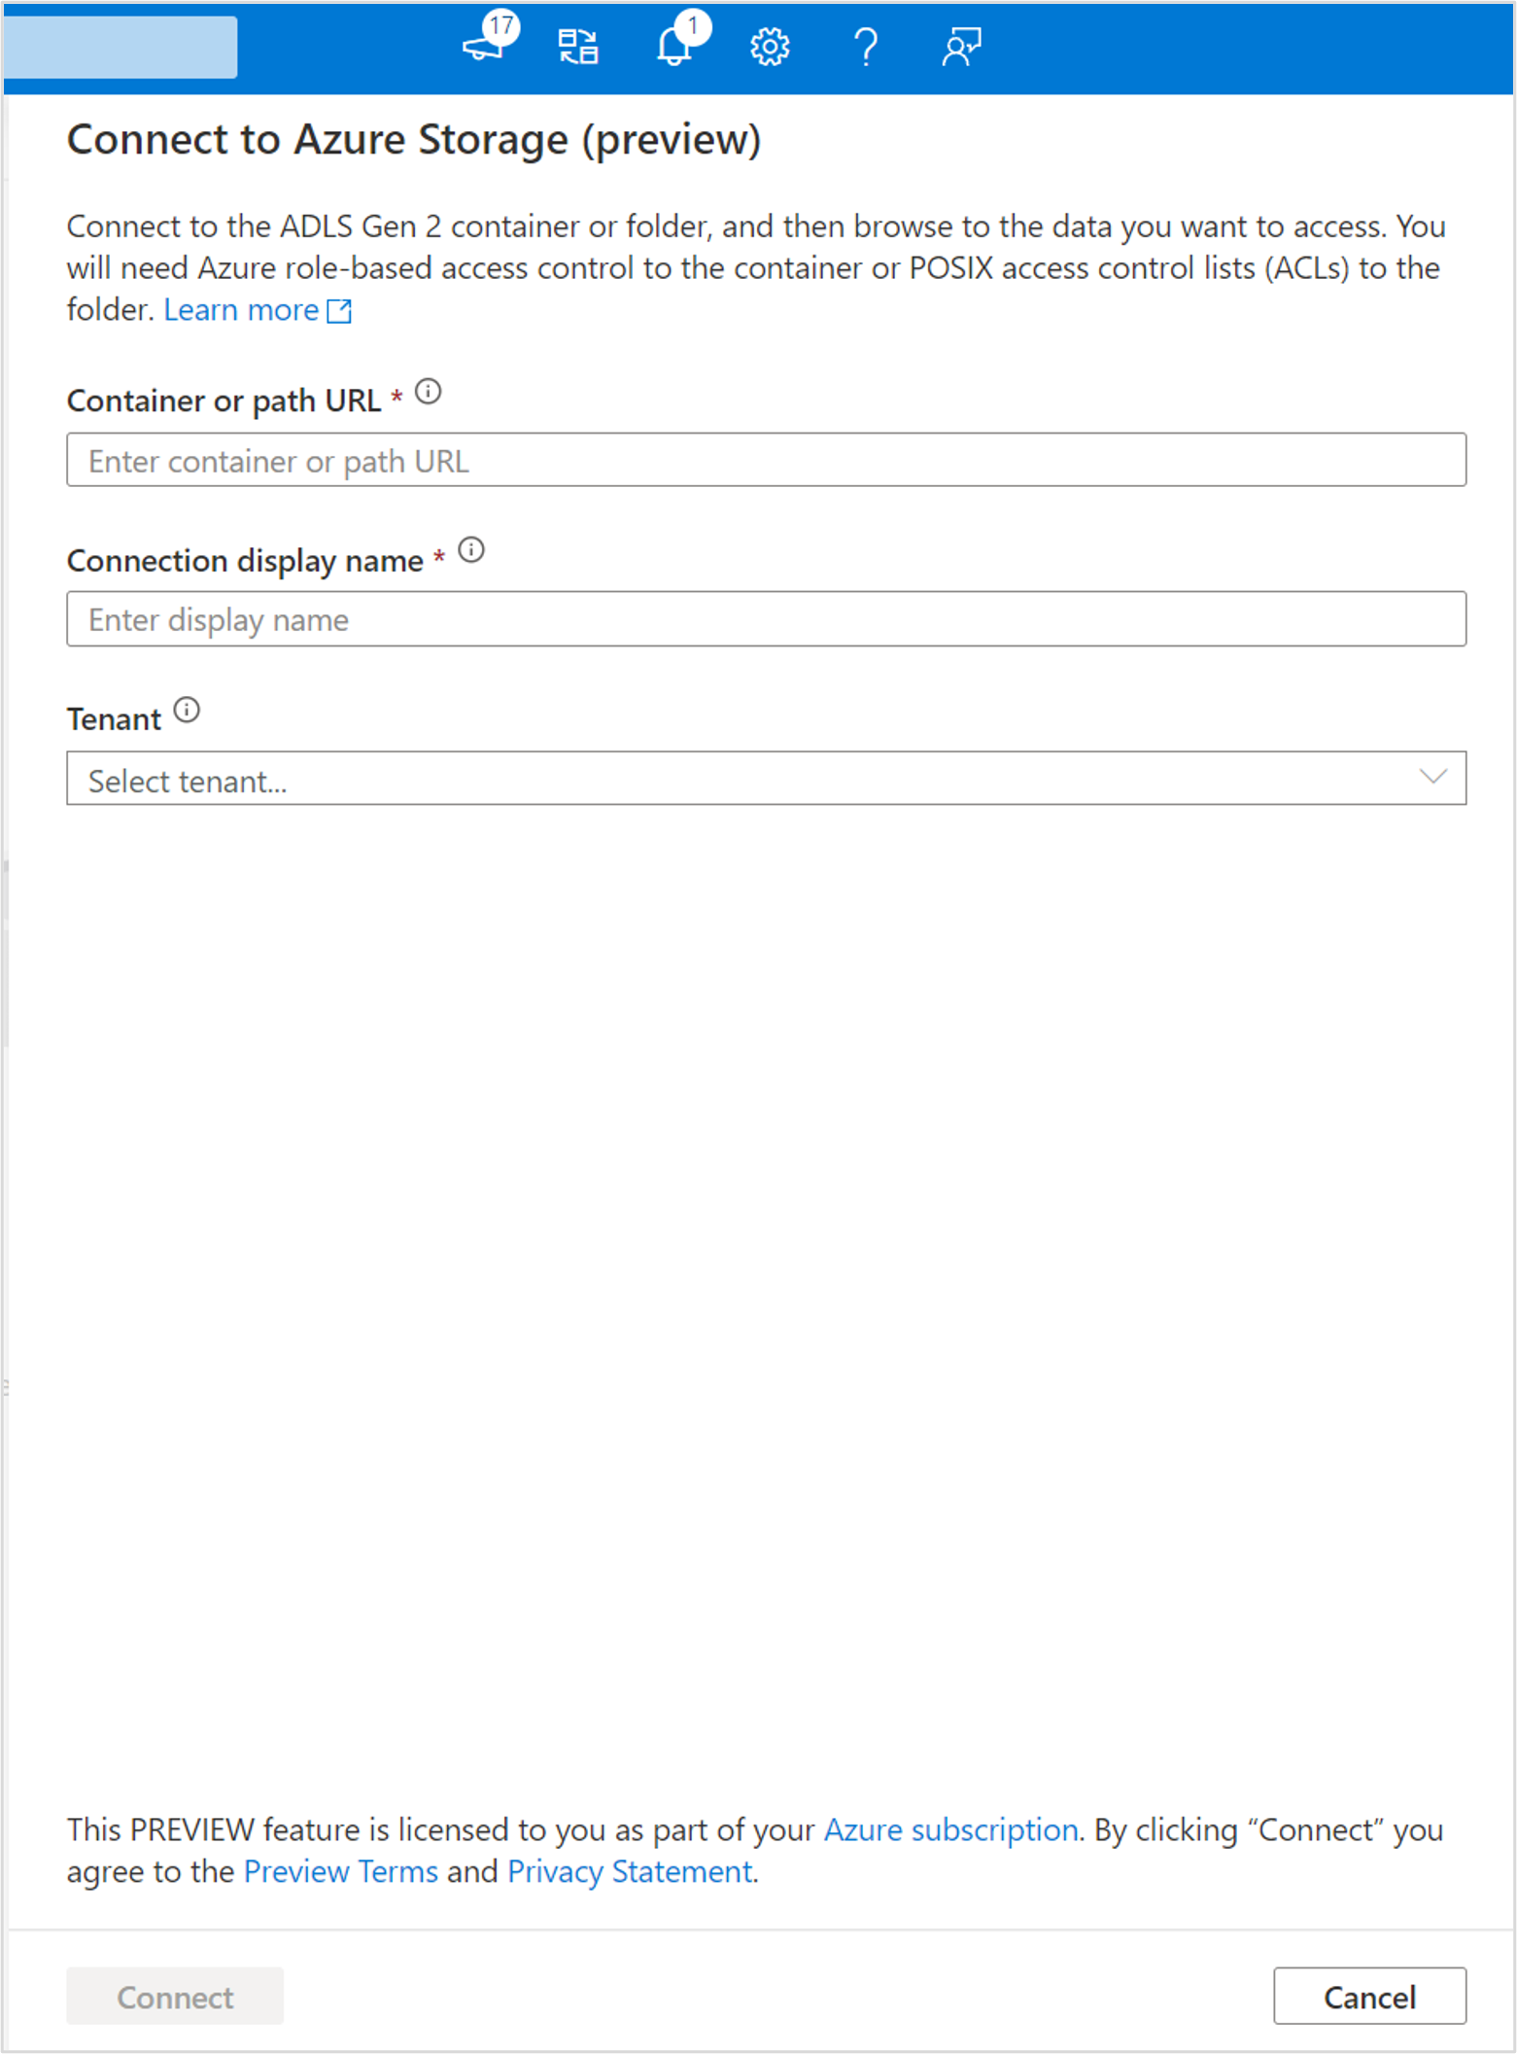Viewport: 1517px width, 2054px height.
Task: Dismiss the dialog with Cancel
Action: point(1369,1996)
